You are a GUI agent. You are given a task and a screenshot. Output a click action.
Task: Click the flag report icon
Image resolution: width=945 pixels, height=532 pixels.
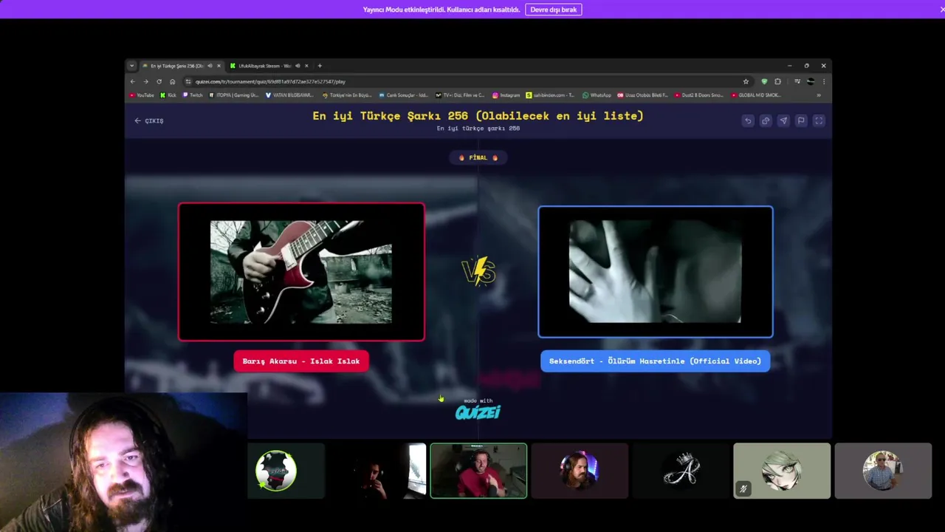[x=801, y=120]
